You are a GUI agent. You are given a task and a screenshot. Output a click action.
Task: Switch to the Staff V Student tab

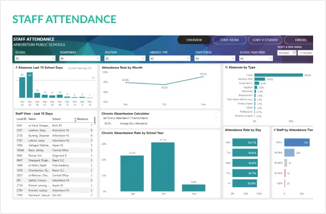tap(265, 40)
